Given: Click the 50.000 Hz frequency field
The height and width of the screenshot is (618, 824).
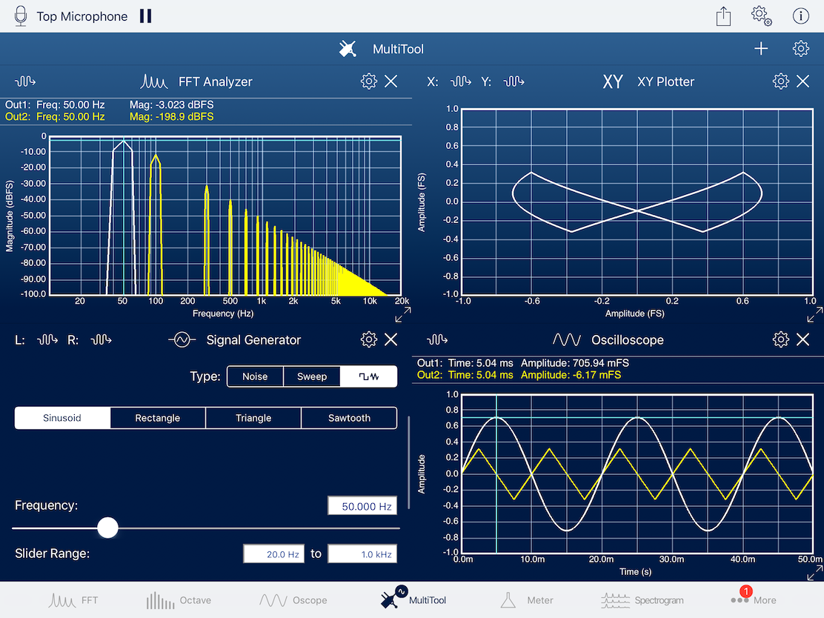Looking at the screenshot, I should (x=362, y=505).
